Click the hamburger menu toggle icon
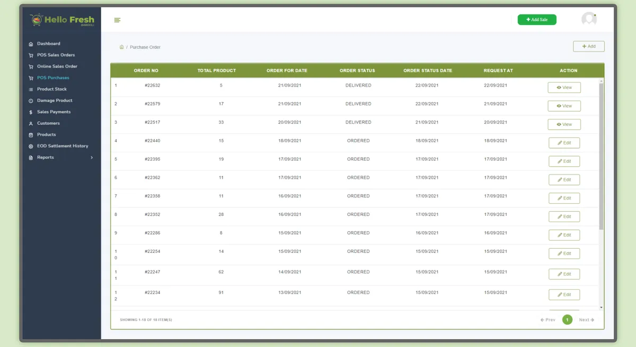 pos(117,20)
